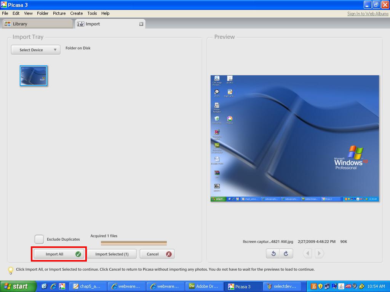Launch Internet Explorer from Quick Launch
This screenshot has width=390, height=292.
coord(53,286)
